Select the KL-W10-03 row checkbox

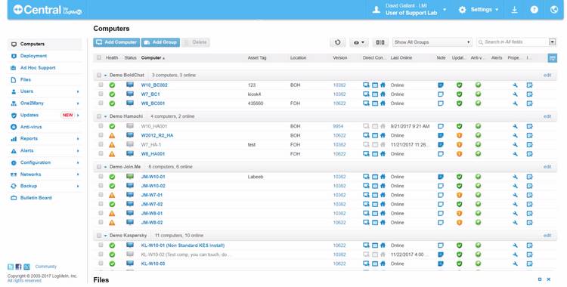click(x=101, y=264)
